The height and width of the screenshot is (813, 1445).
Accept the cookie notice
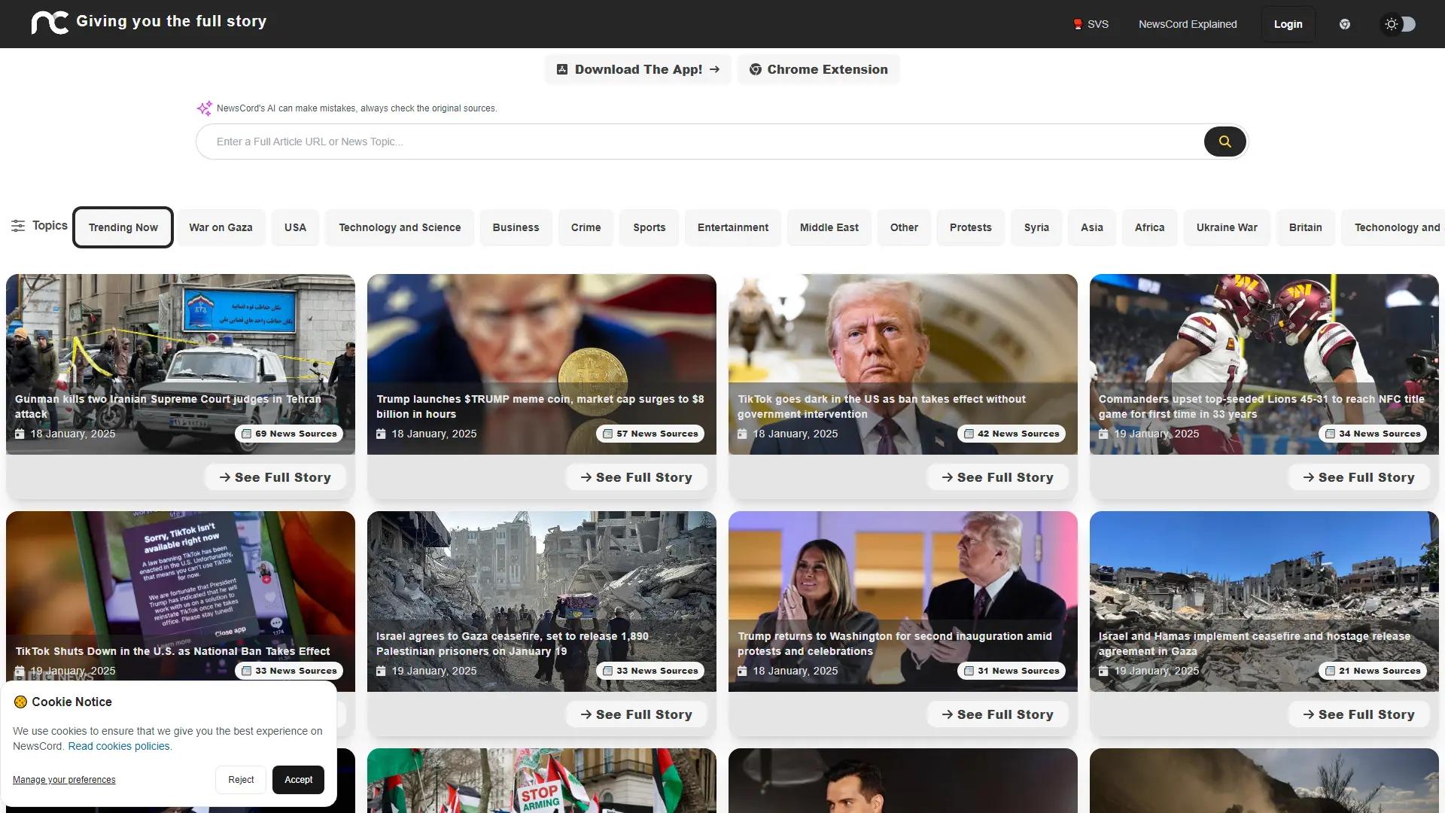click(297, 780)
